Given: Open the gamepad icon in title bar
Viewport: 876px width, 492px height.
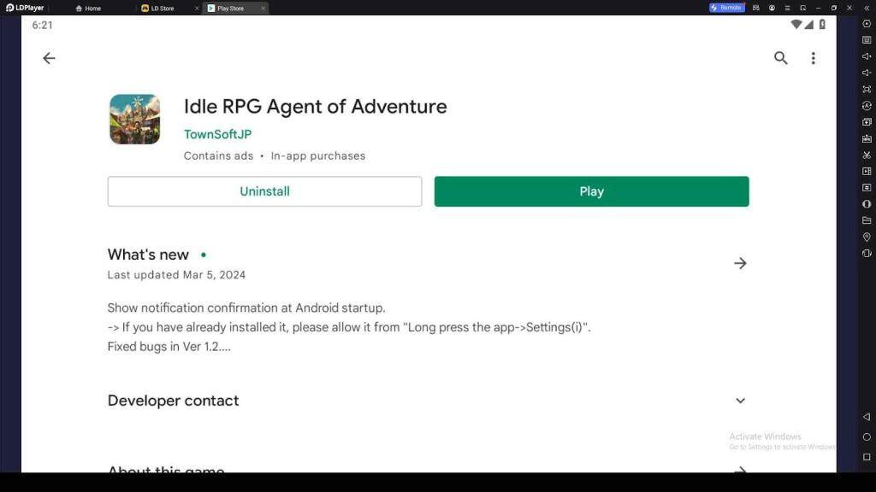Looking at the screenshot, I should point(756,8).
